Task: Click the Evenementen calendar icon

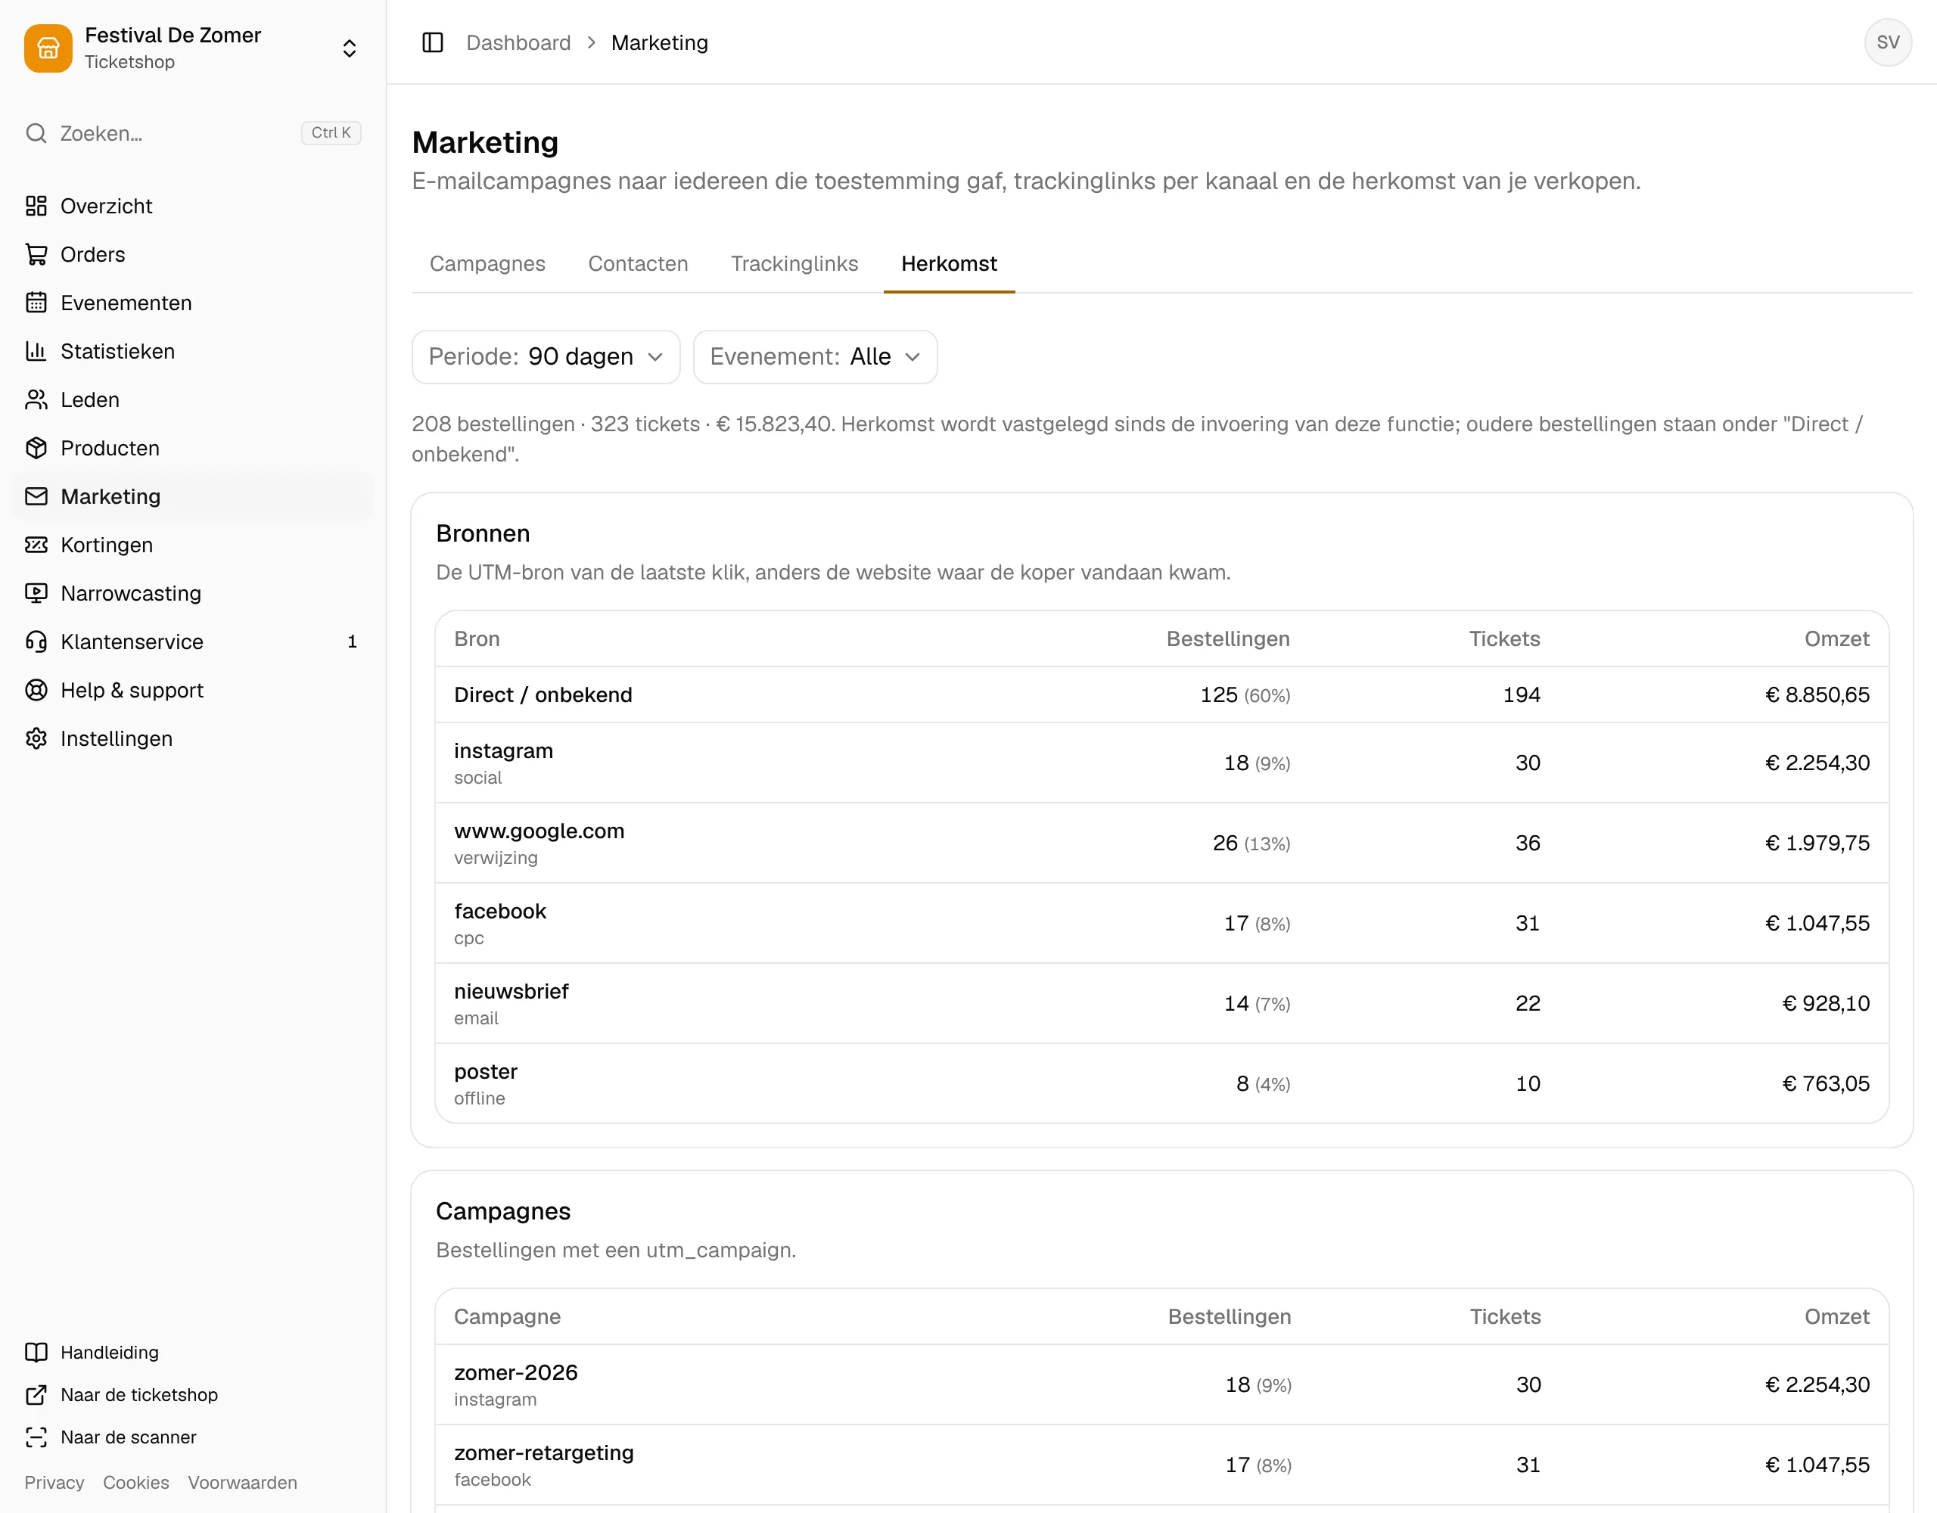Action: (36, 303)
